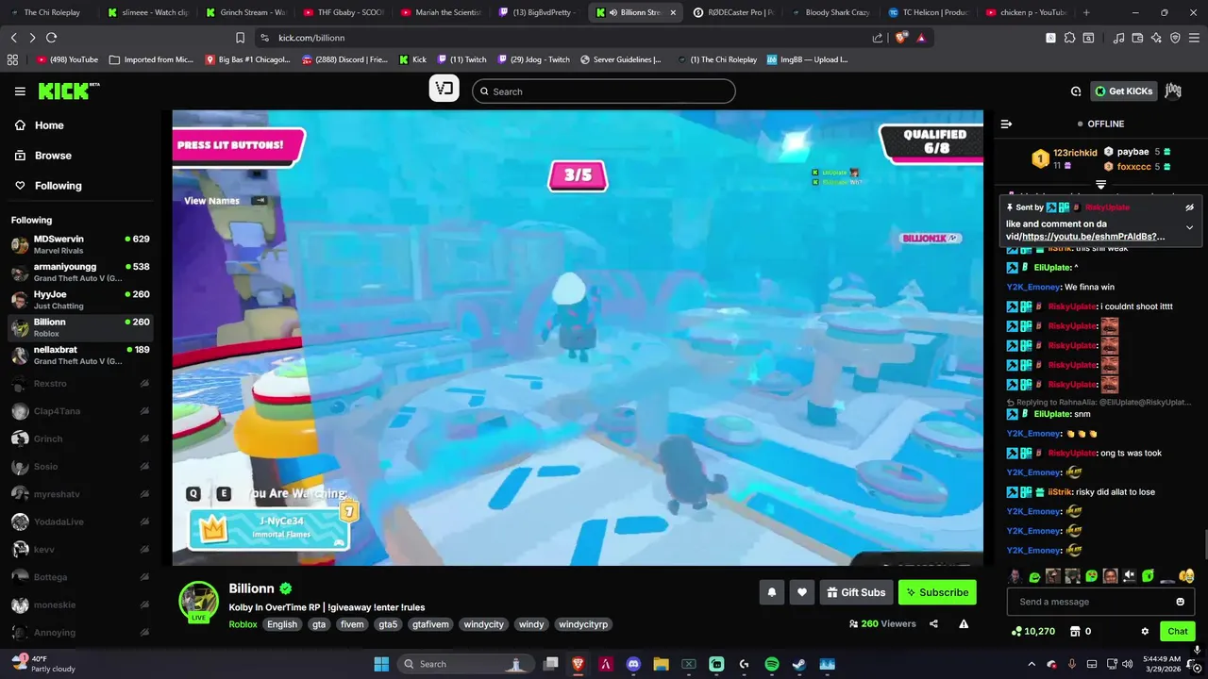1208x679 pixels.
Task: Open new browser tab plus button
Action: pos(1086,12)
